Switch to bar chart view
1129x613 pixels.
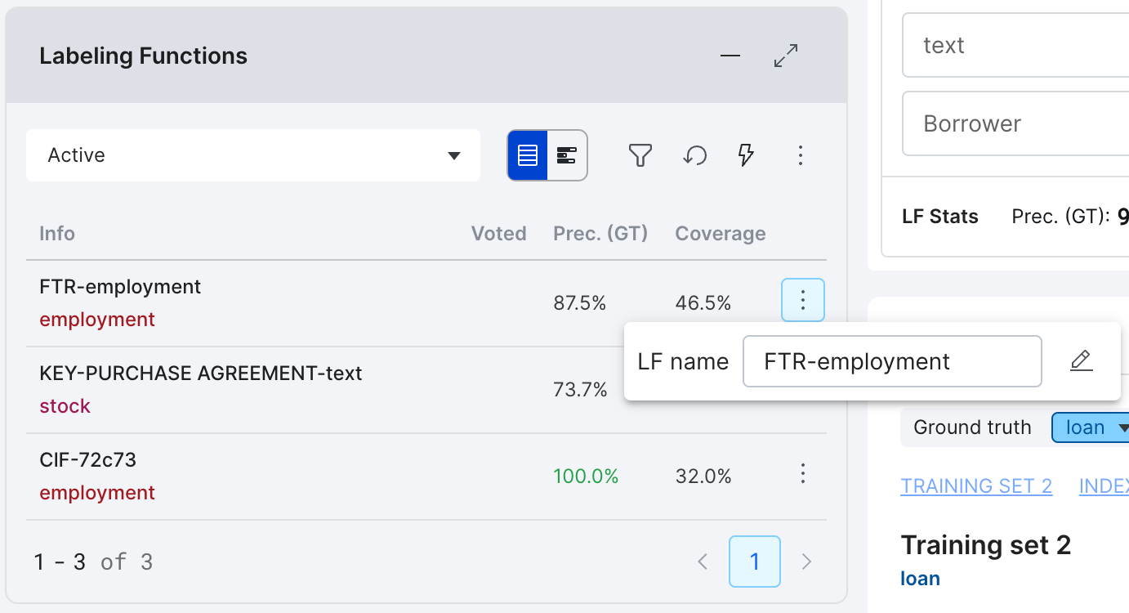pos(567,155)
